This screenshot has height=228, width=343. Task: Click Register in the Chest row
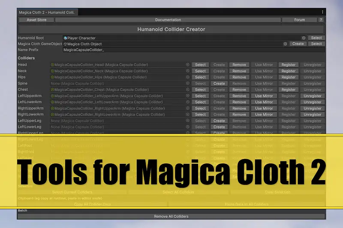288,90
